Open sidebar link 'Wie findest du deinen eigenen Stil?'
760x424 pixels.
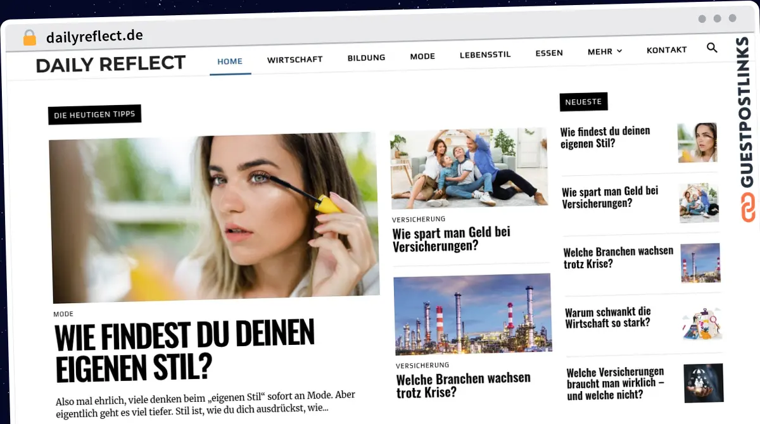pos(605,137)
